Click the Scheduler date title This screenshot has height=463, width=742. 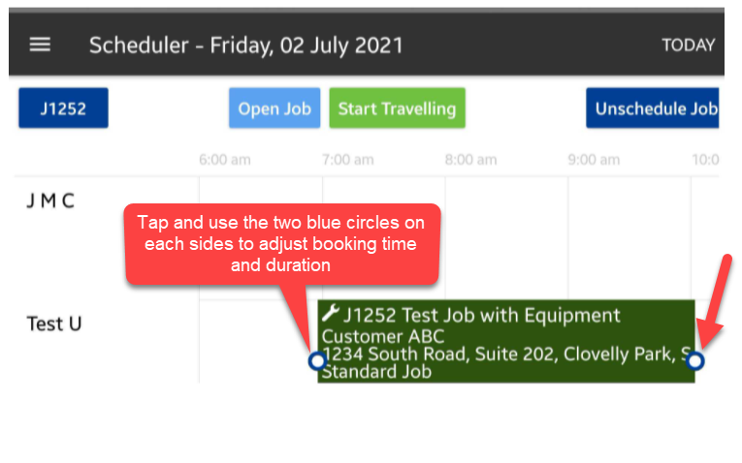pos(246,46)
